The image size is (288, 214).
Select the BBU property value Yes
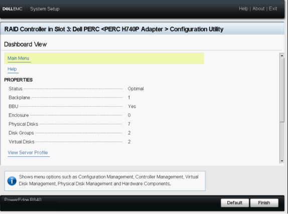tap(132, 106)
